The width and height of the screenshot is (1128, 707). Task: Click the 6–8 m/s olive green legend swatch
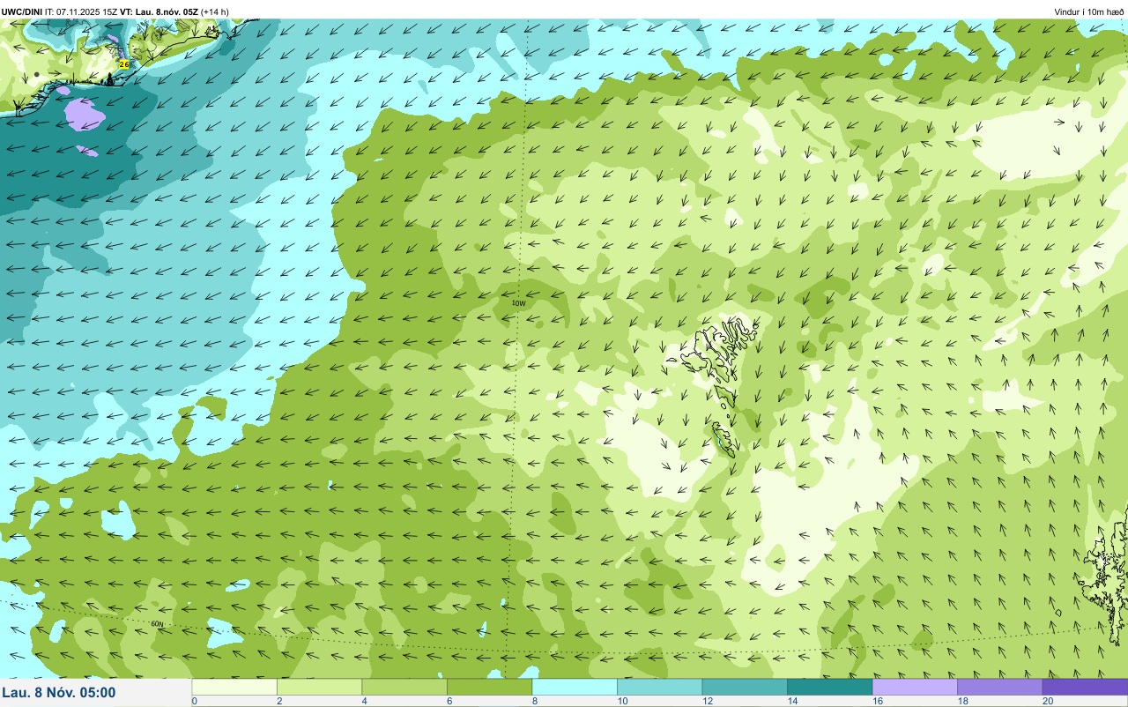[x=489, y=687]
